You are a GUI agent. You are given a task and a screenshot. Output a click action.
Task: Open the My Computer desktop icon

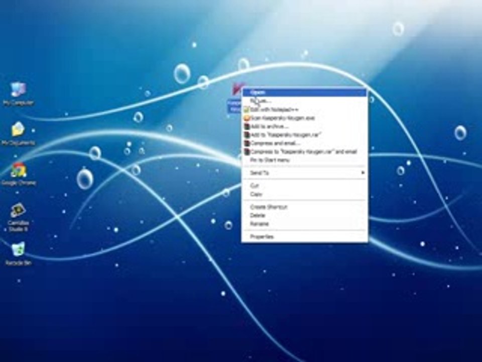pyautogui.click(x=19, y=94)
